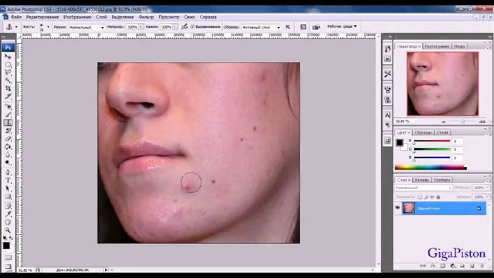Open the Редактирование menu
The image size is (494, 278).
[42, 17]
